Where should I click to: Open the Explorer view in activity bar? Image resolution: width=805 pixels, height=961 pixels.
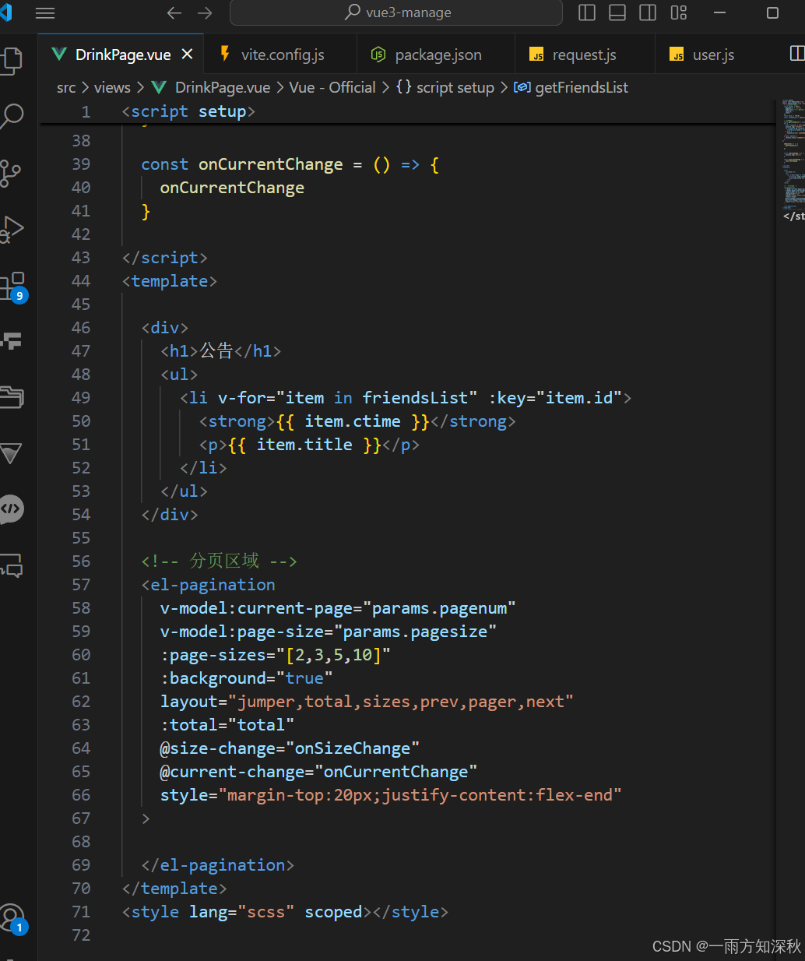coord(12,62)
